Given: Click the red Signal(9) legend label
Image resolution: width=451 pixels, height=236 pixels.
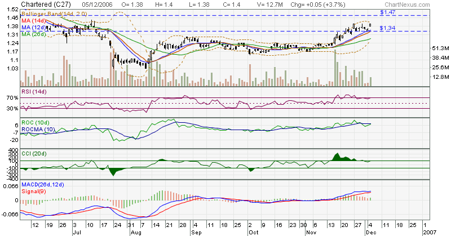Looking at the screenshot, I should 34,192.
